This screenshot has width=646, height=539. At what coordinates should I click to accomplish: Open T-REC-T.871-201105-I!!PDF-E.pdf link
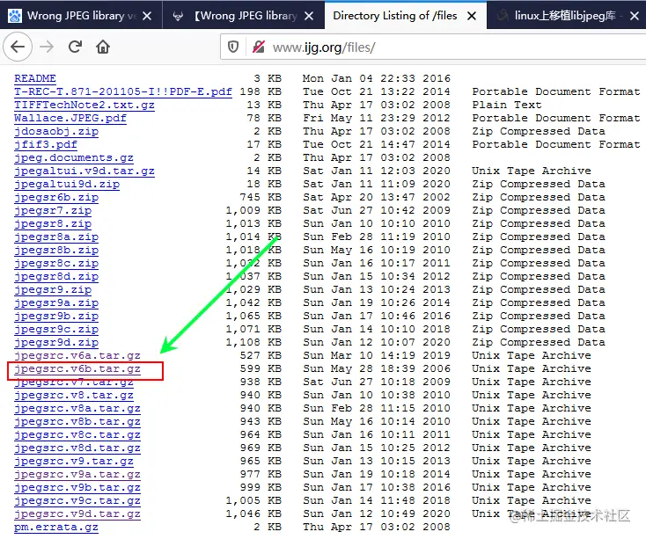[x=122, y=91]
